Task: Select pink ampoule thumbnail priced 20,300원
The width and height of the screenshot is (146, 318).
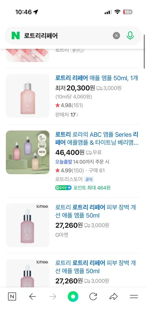Action: [28, 96]
